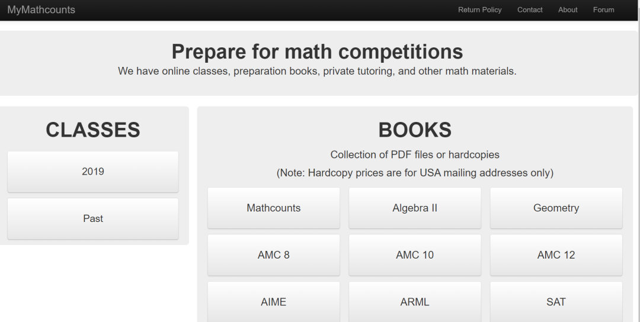The height and width of the screenshot is (322, 640).
Task: Click the AMC 12 books button
Action: [x=556, y=255]
